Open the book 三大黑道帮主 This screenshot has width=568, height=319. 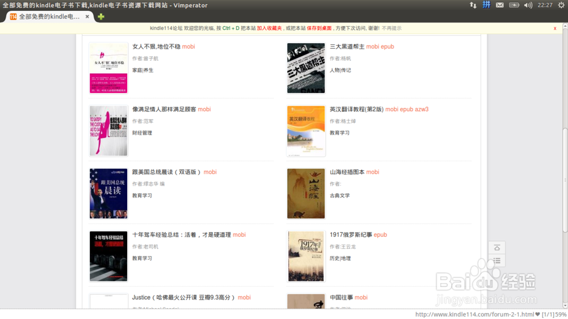347,47
